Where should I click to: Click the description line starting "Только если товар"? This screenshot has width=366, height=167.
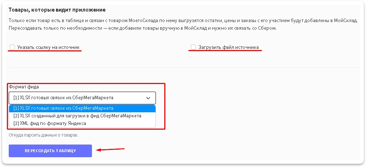click(x=183, y=21)
